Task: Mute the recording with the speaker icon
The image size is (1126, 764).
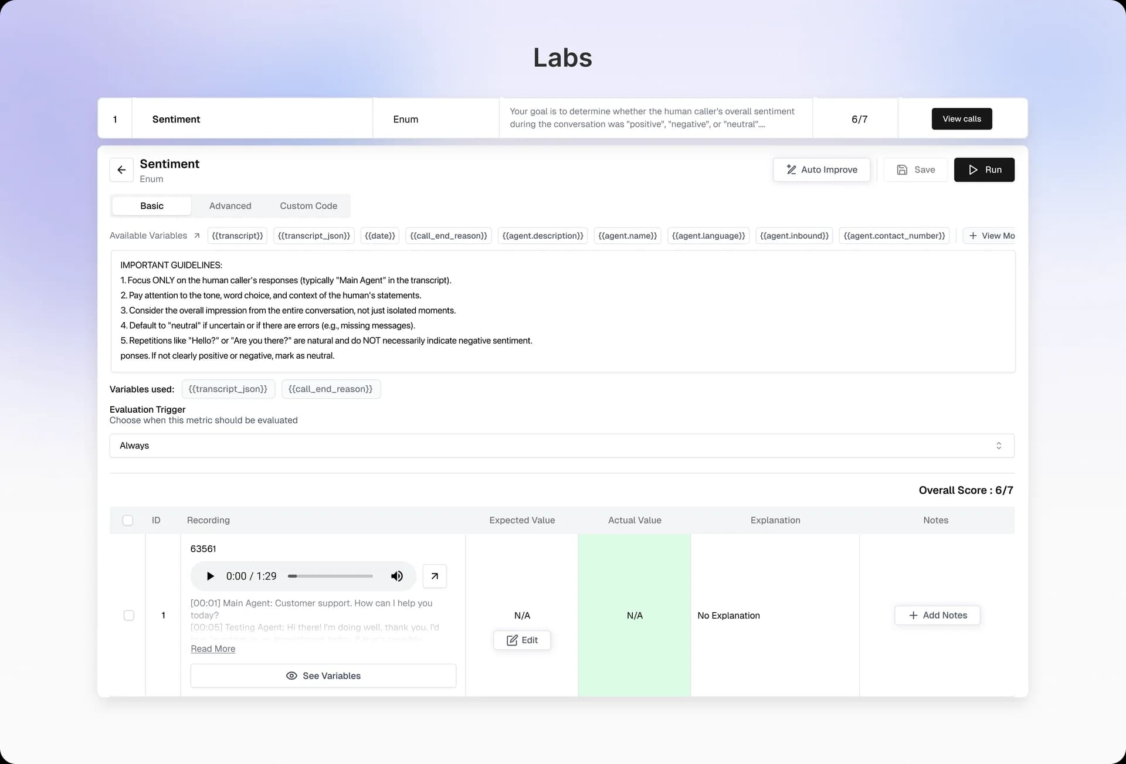Action: click(x=397, y=576)
